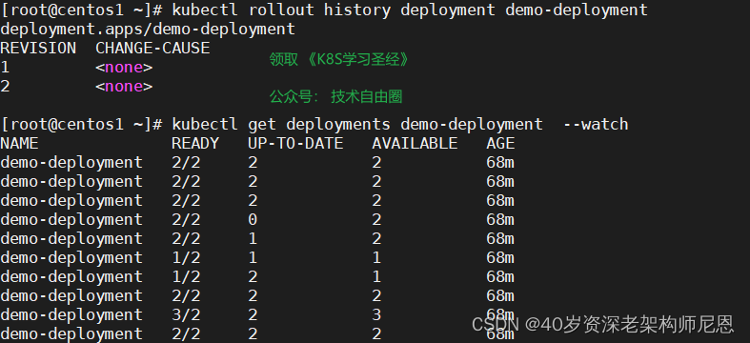Click the <none> change-cause for revision 2
The height and width of the screenshot is (343, 750).
pos(124,87)
